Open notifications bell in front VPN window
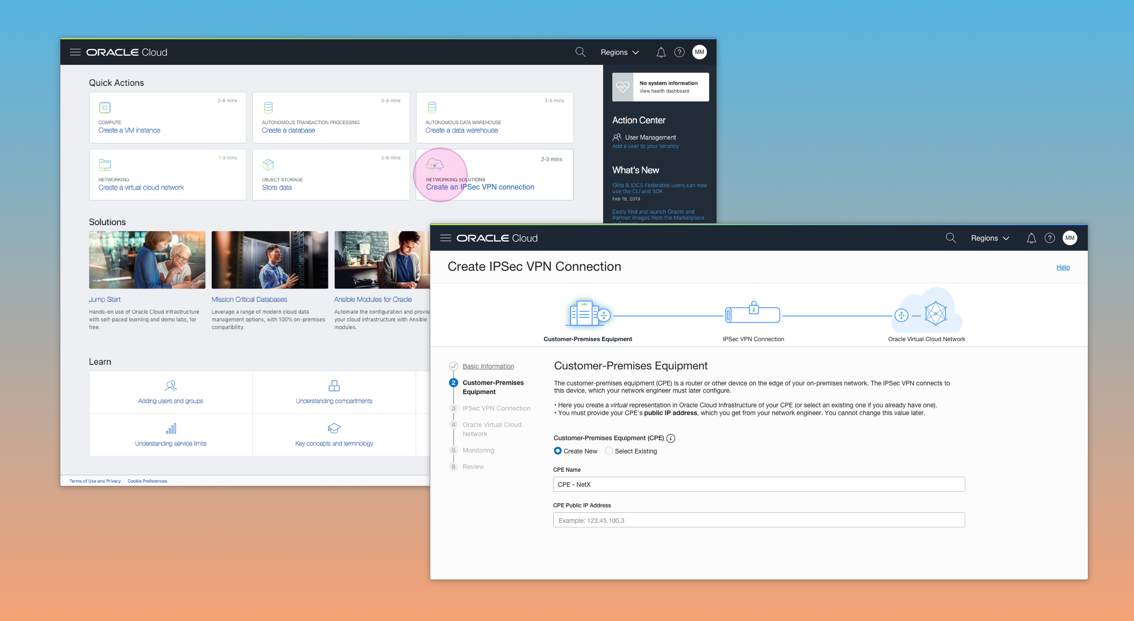1134x621 pixels. point(1031,238)
